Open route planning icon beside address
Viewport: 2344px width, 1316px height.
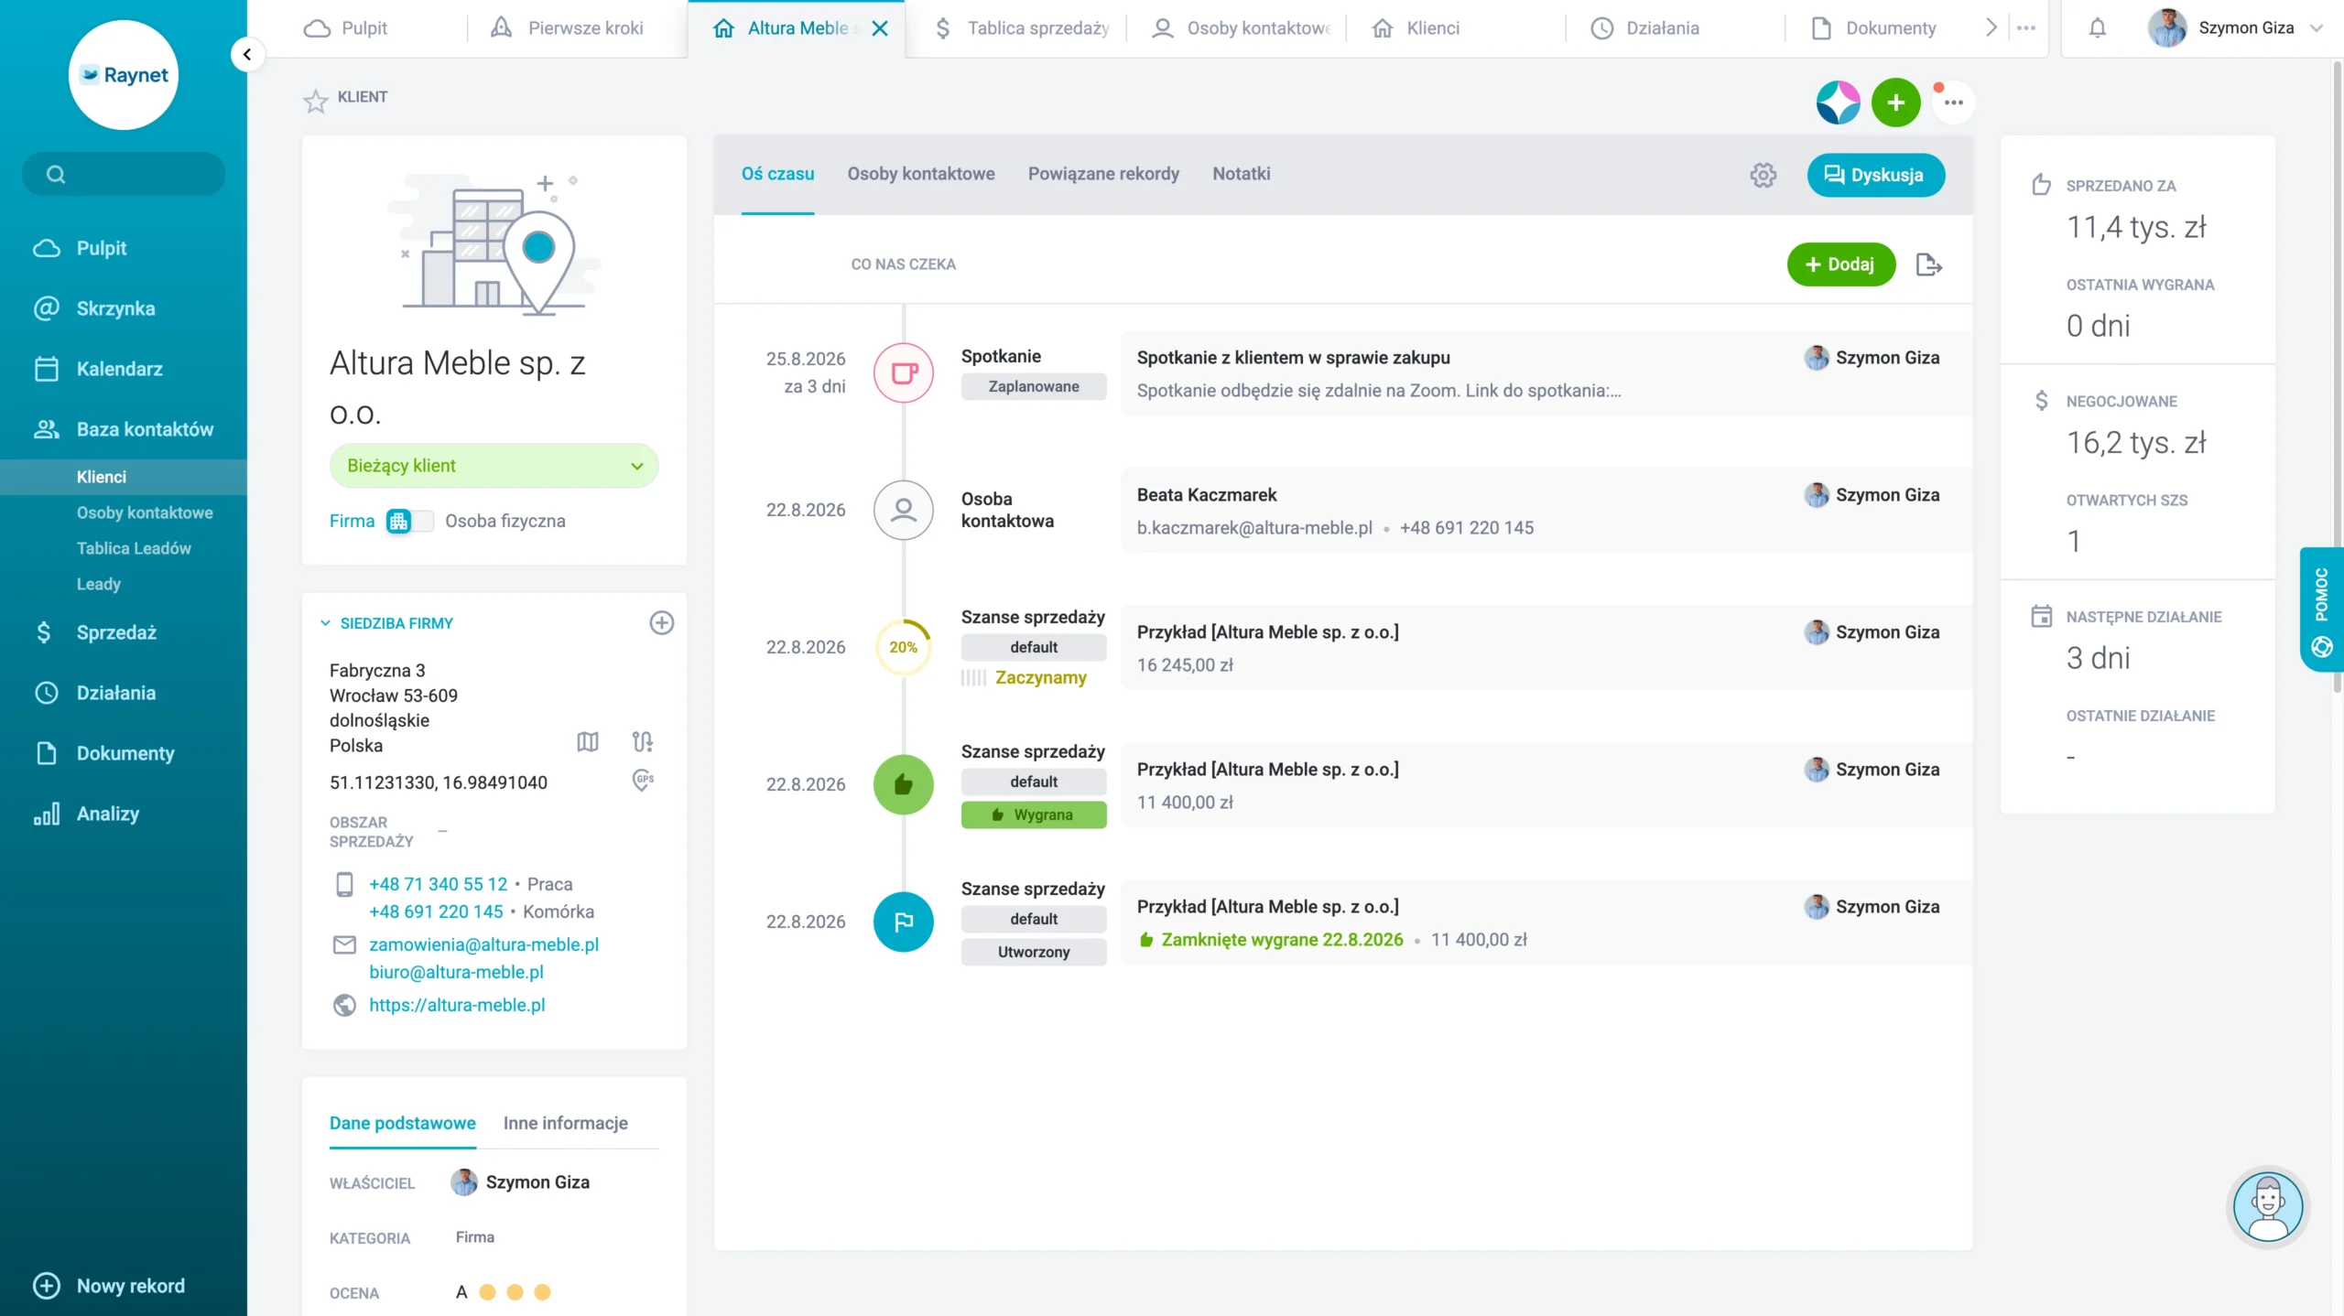click(x=643, y=741)
